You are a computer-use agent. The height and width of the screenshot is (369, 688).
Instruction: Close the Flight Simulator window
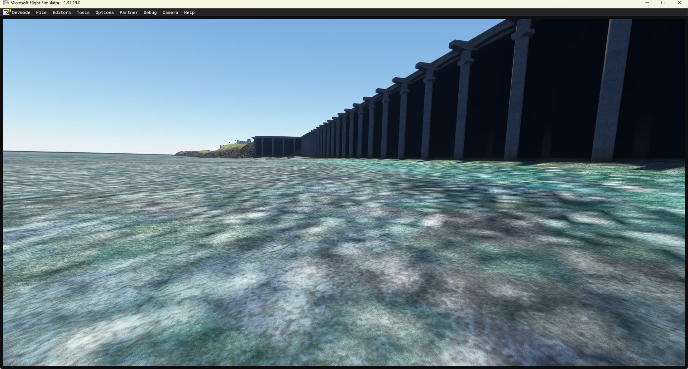[679, 3]
